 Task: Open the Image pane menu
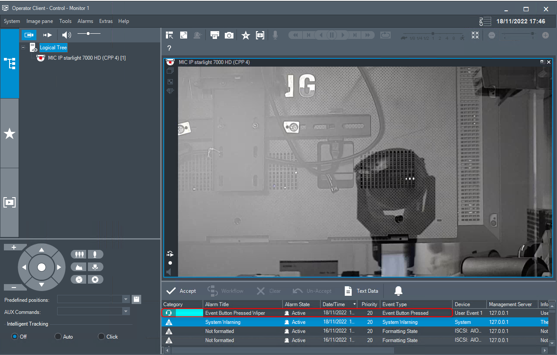pyautogui.click(x=40, y=21)
